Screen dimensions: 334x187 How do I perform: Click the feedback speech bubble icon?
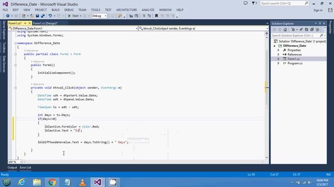point(246,3)
